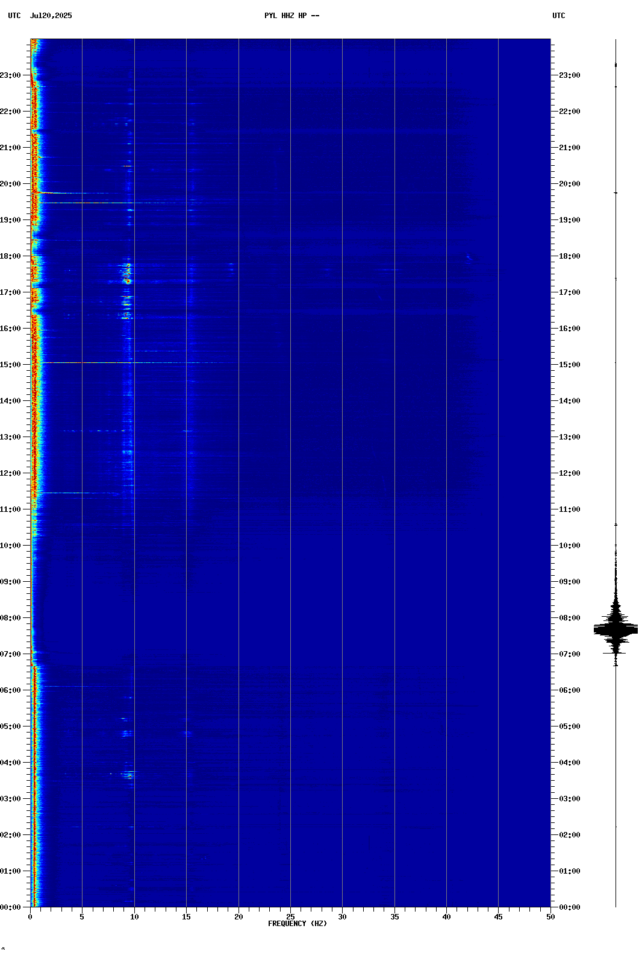Click 10:00 on the right time axis
The image size is (642, 955).
[x=570, y=546]
